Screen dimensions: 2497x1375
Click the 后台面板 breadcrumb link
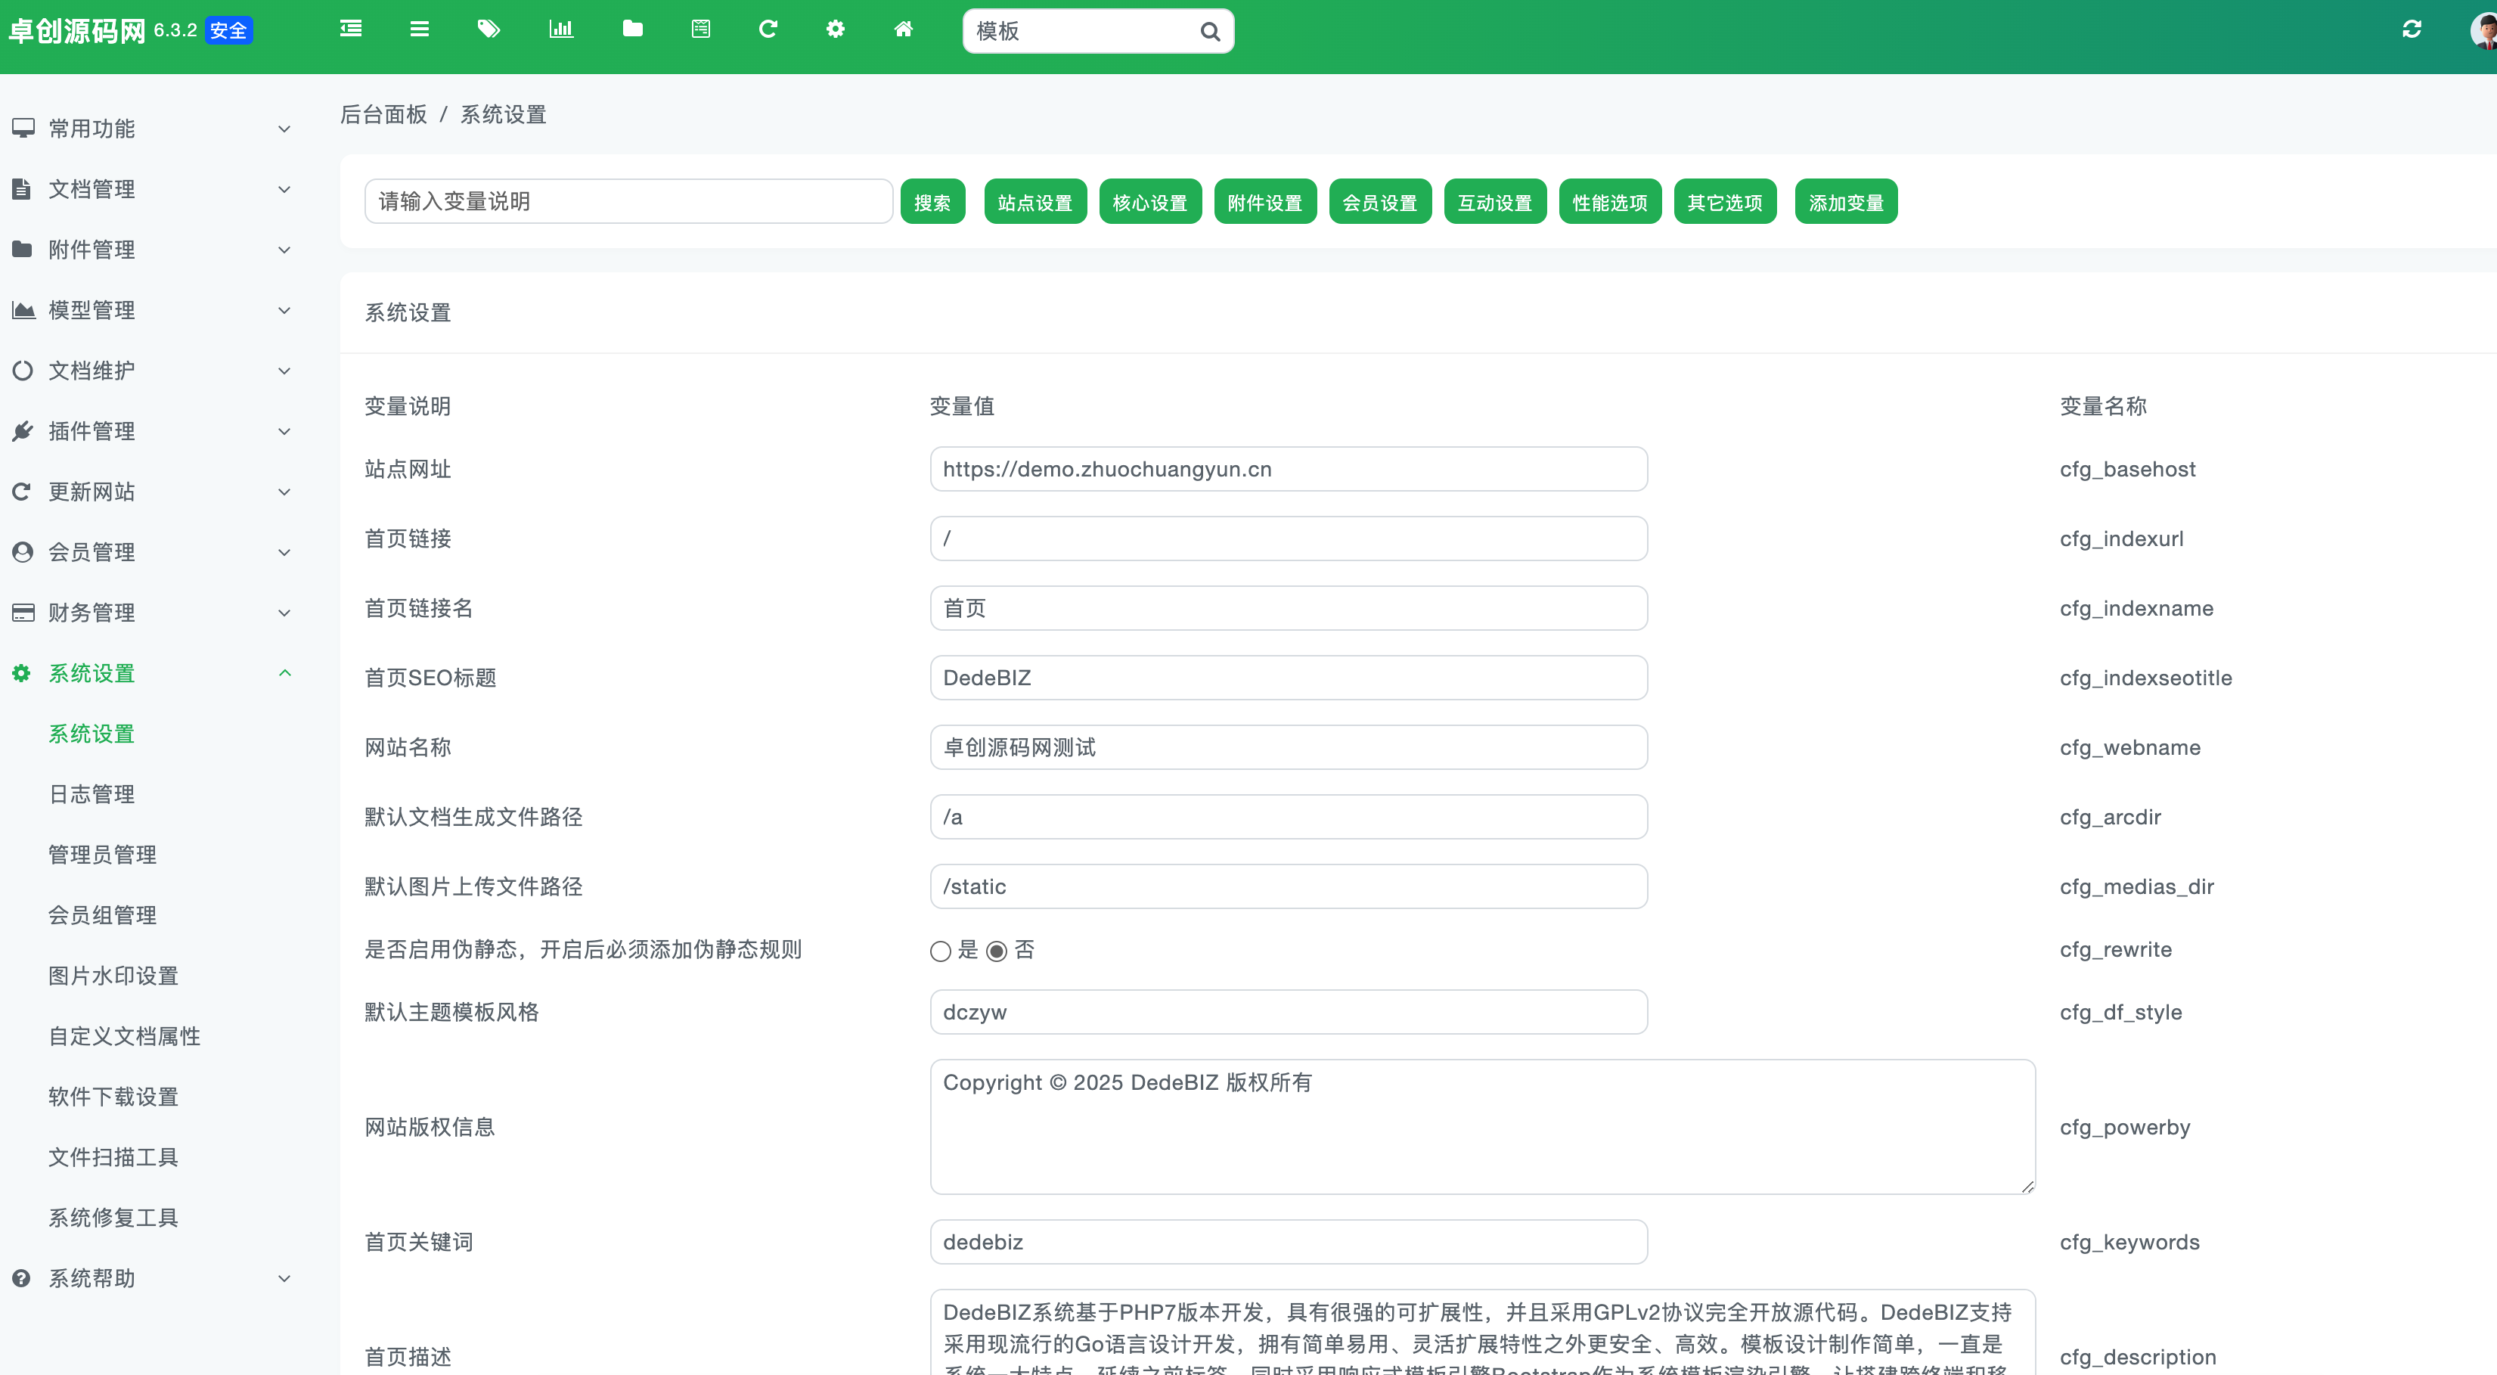[384, 114]
